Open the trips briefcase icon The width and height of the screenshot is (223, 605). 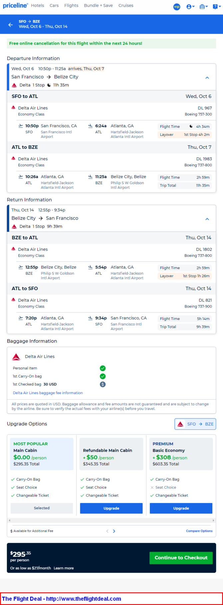[203, 7]
